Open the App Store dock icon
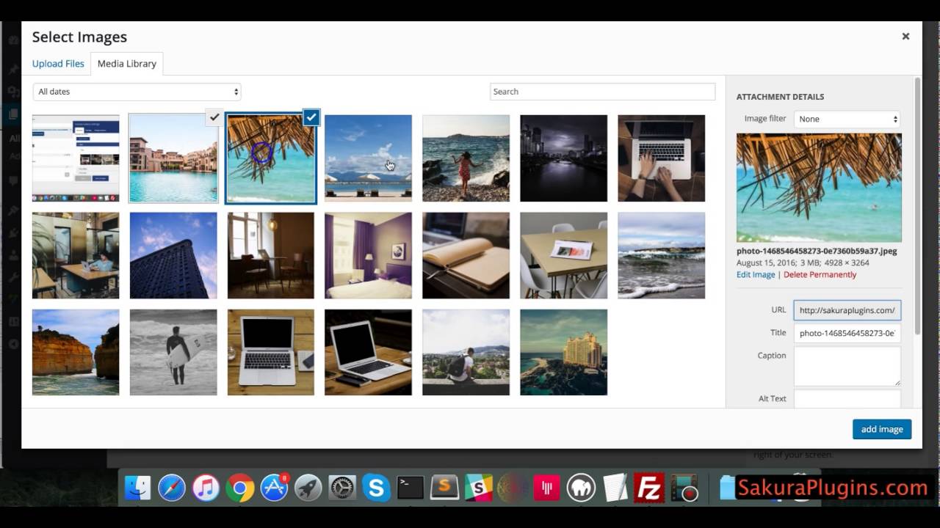Viewport: 940px width, 528px height. [x=274, y=488]
